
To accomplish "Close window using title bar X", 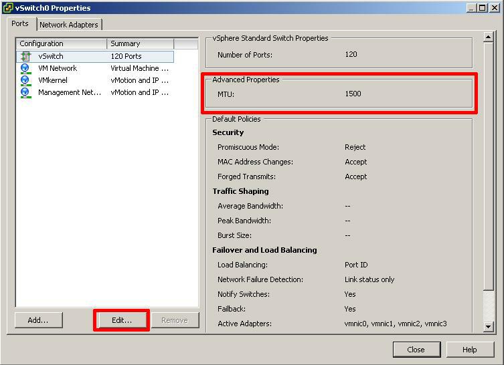I will pyautogui.click(x=495, y=8).
